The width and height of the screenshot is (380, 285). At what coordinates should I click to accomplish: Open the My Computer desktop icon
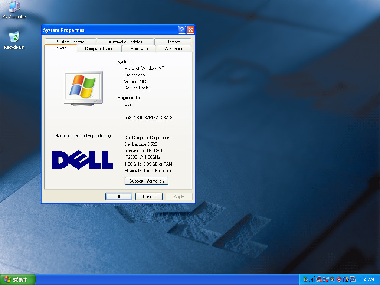click(14, 10)
